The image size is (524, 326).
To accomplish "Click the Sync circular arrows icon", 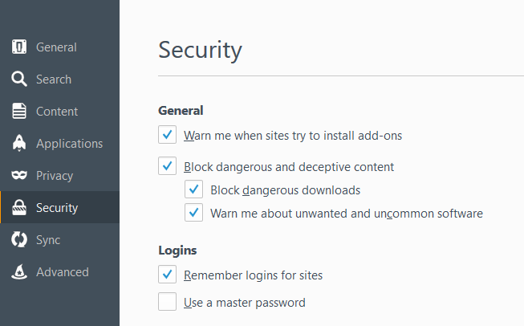I will 19,240.
